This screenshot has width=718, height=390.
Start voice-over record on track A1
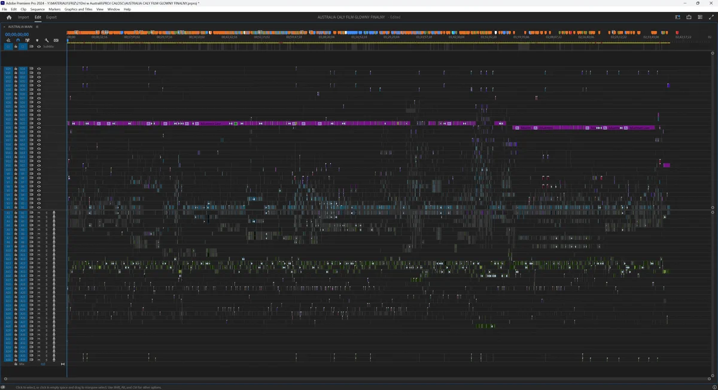(x=54, y=213)
